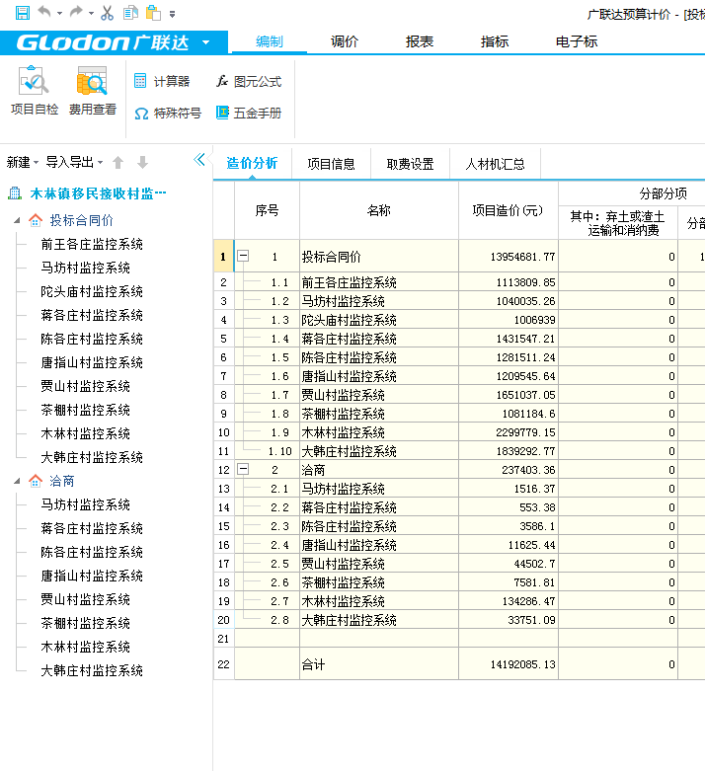705x771 pixels.
Task: Open 图元公式 formula tool
Action: 249,81
